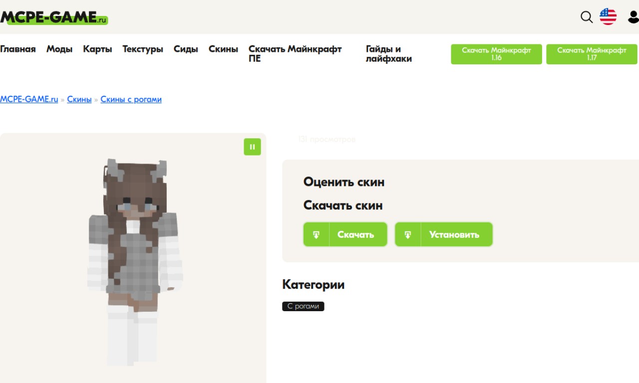Follow the MCPE-GAME.ru breadcrumb link

point(29,99)
